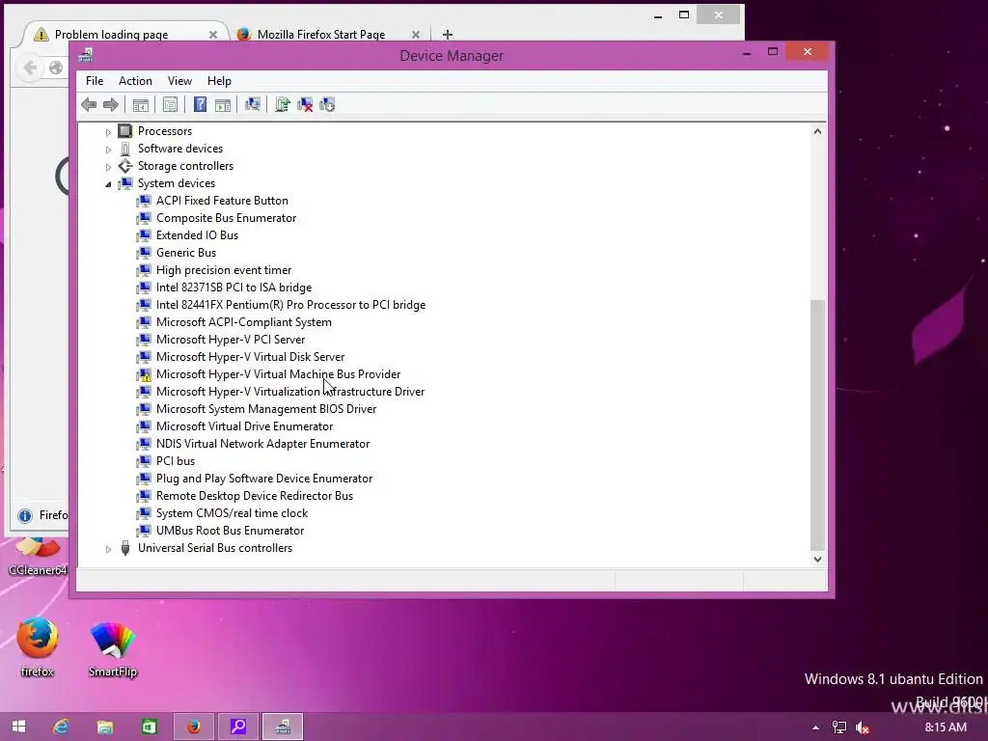This screenshot has height=741, width=988.
Task: Uninstall device icon with red X
Action: pos(305,104)
